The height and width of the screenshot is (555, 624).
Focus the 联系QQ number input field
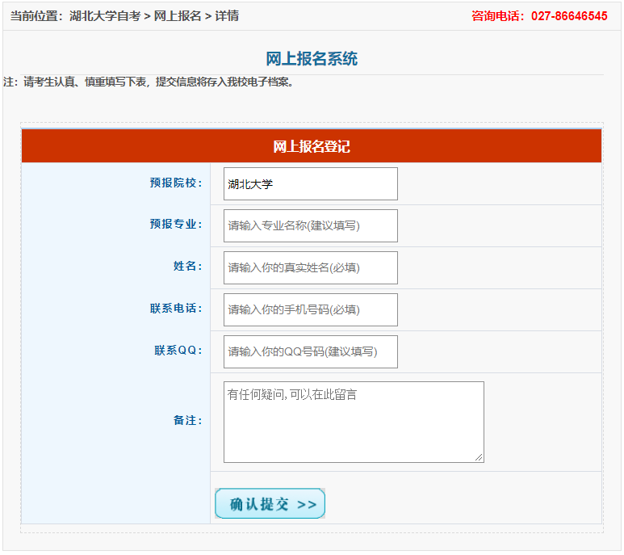[x=311, y=351]
